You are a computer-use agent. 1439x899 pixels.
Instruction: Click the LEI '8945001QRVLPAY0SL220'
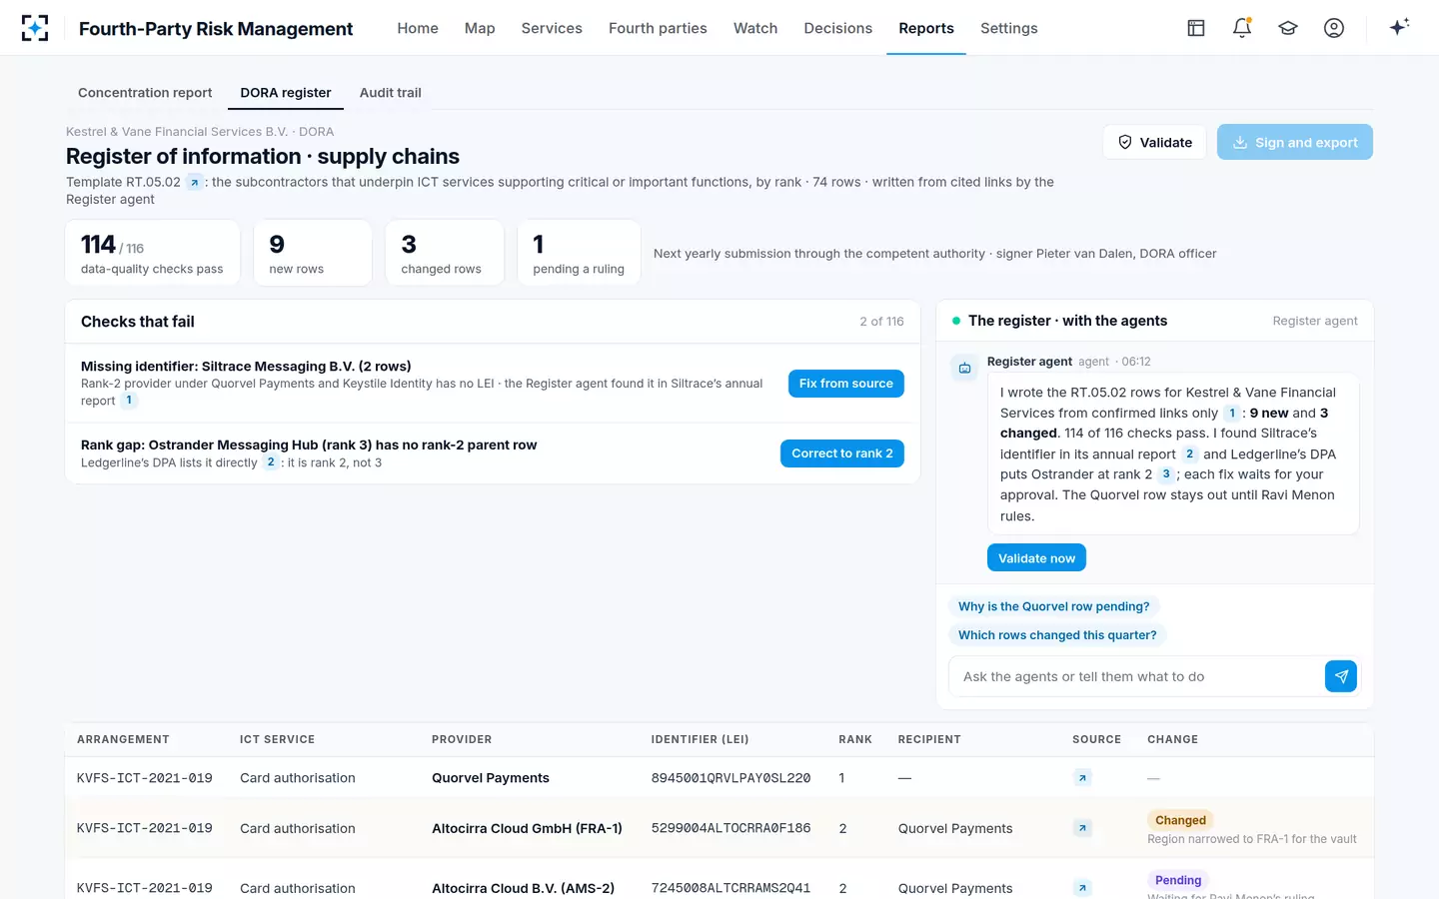730,778
